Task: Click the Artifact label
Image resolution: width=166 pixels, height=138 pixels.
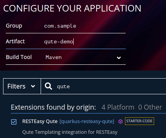Action: tap(15, 41)
